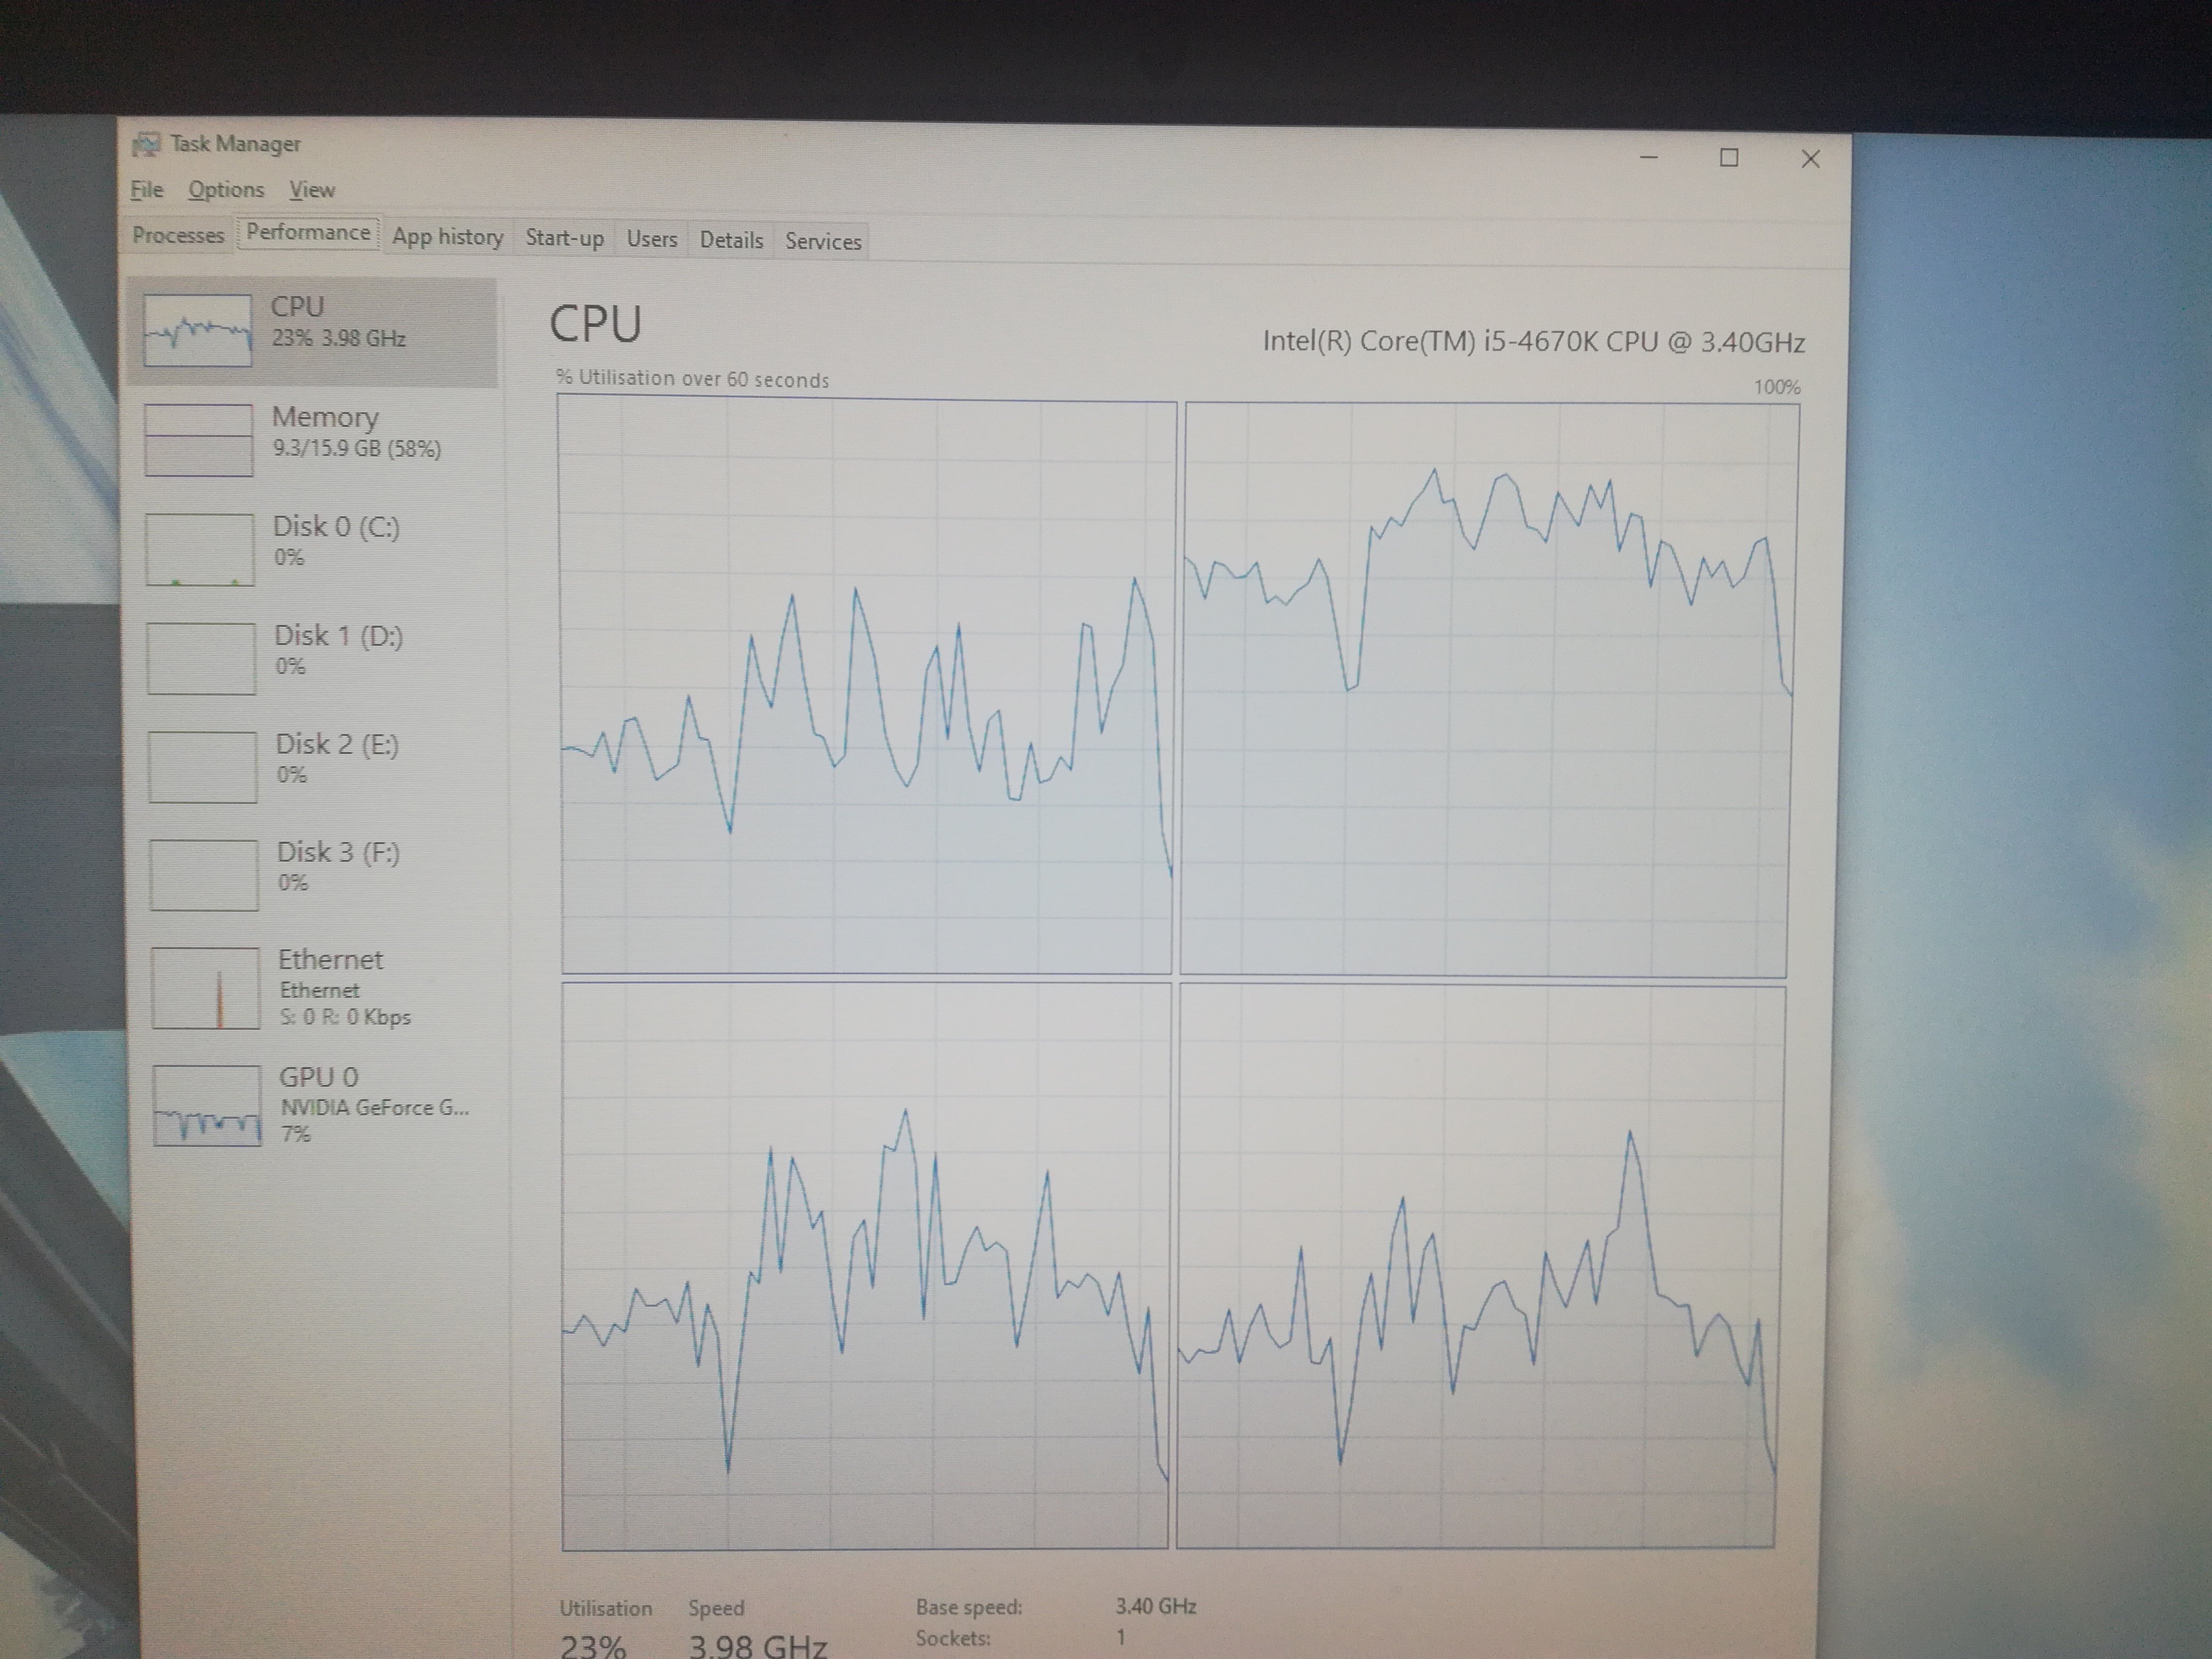Click the GPU 0 mini graph thumbnail
The width and height of the screenshot is (2212, 1659).
(207, 1105)
